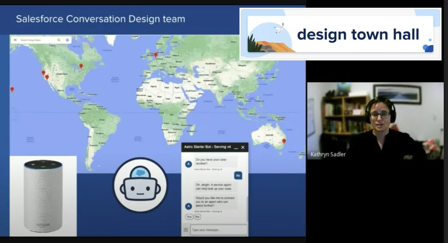Select the Los Angeles map pin
Image resolution: width=448 pixels, height=243 pixels.
click(47, 77)
